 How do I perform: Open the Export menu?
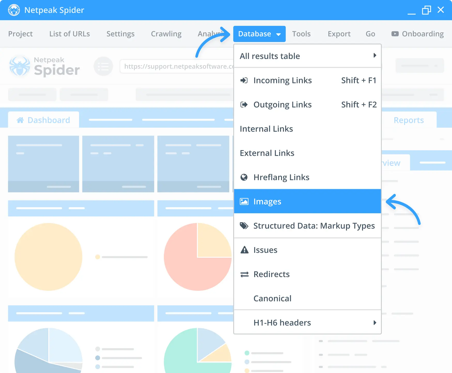339,34
